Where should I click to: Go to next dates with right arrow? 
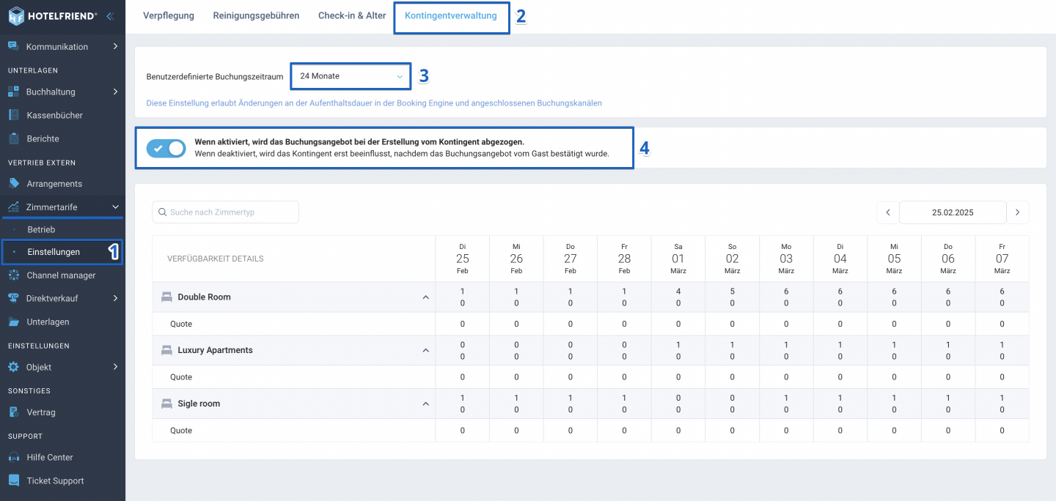click(x=1017, y=212)
